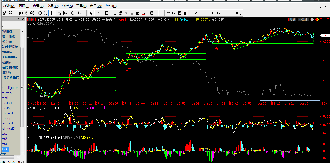This screenshot has height=163, width=330.
Task: Click the gray X delete icon
Action: [126, 13]
